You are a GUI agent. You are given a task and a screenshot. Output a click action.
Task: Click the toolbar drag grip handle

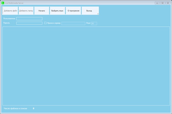tap(2, 10)
